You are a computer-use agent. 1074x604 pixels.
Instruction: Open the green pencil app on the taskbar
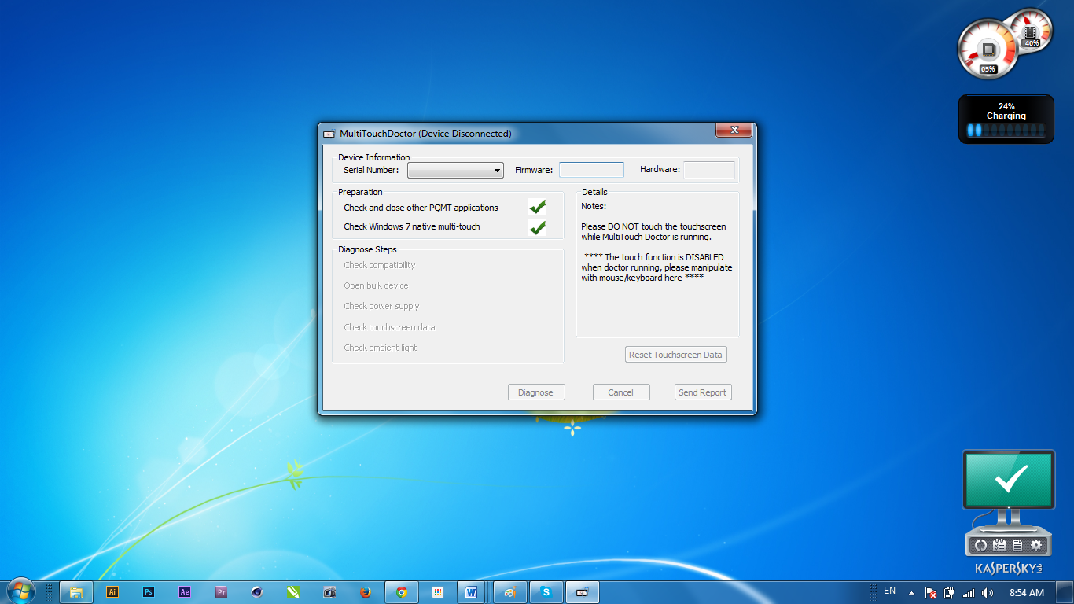pyautogui.click(x=293, y=592)
